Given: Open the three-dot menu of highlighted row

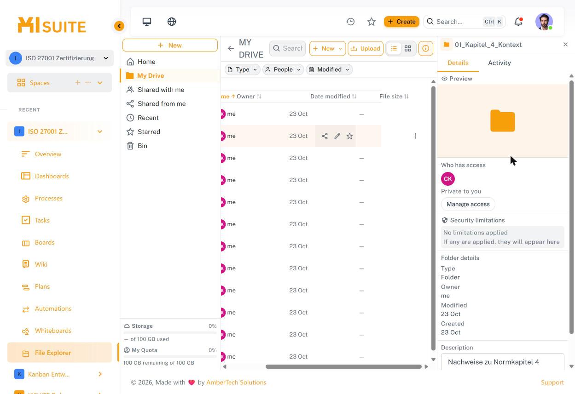Looking at the screenshot, I should [415, 136].
